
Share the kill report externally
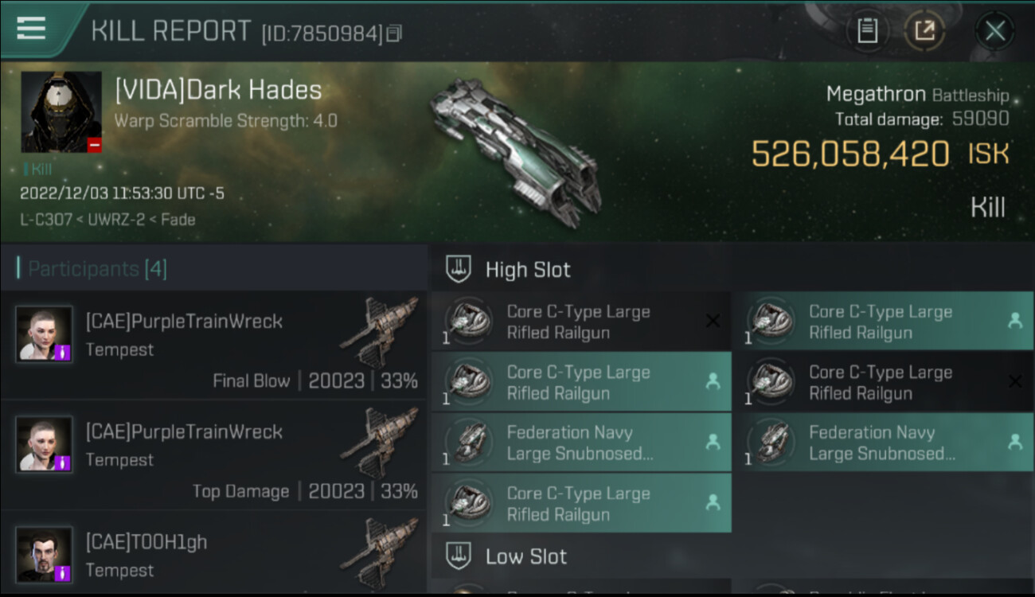924,31
